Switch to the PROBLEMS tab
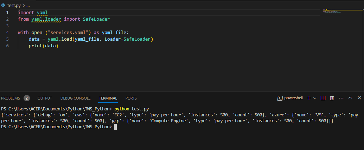Screen dimensions: 364x150 point(11,98)
